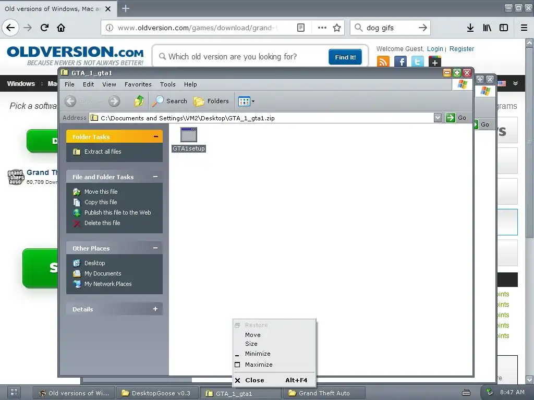The height and width of the screenshot is (400, 534).
Task: Go to My Documents in Other Places
Action: tap(103, 273)
